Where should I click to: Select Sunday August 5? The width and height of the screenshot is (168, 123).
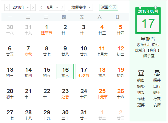[121, 30]
